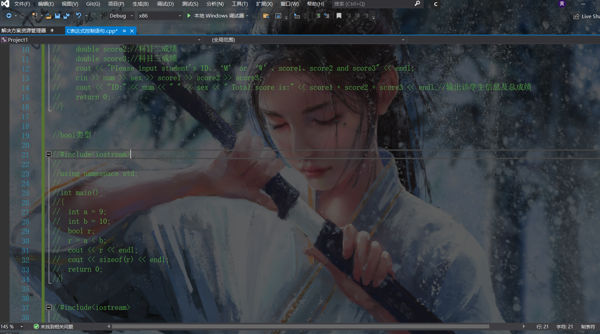Click the search magnifier icon

point(417,4)
